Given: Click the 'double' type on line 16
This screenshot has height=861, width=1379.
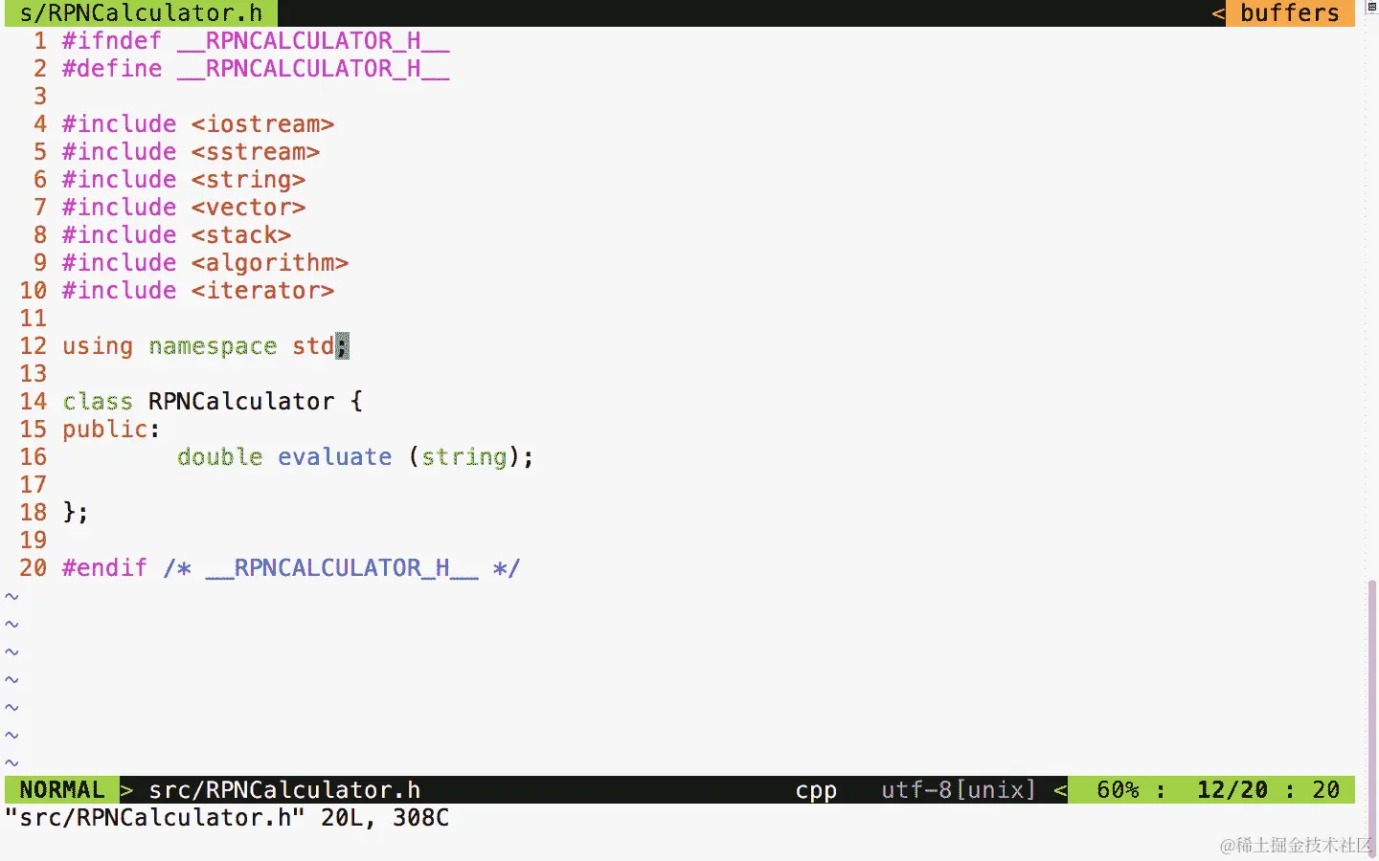Looking at the screenshot, I should (220, 457).
